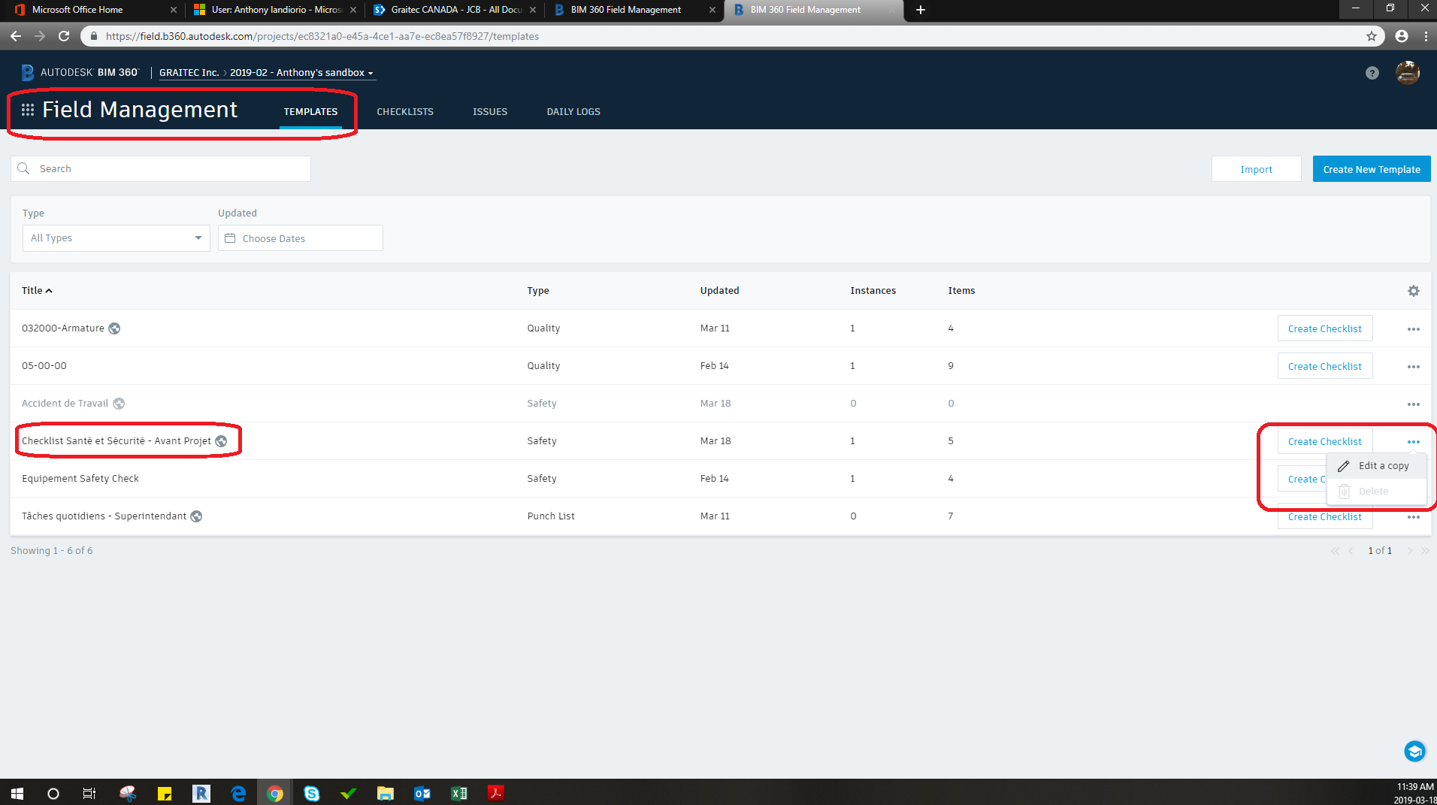
Task: Bookmark the page with the star icon
Action: click(1371, 35)
